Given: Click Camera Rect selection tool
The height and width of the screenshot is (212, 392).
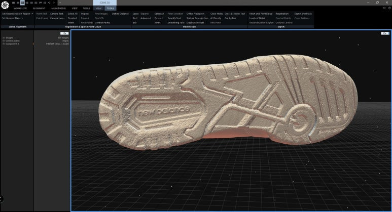Looking at the screenshot, I should [x=57, y=14].
